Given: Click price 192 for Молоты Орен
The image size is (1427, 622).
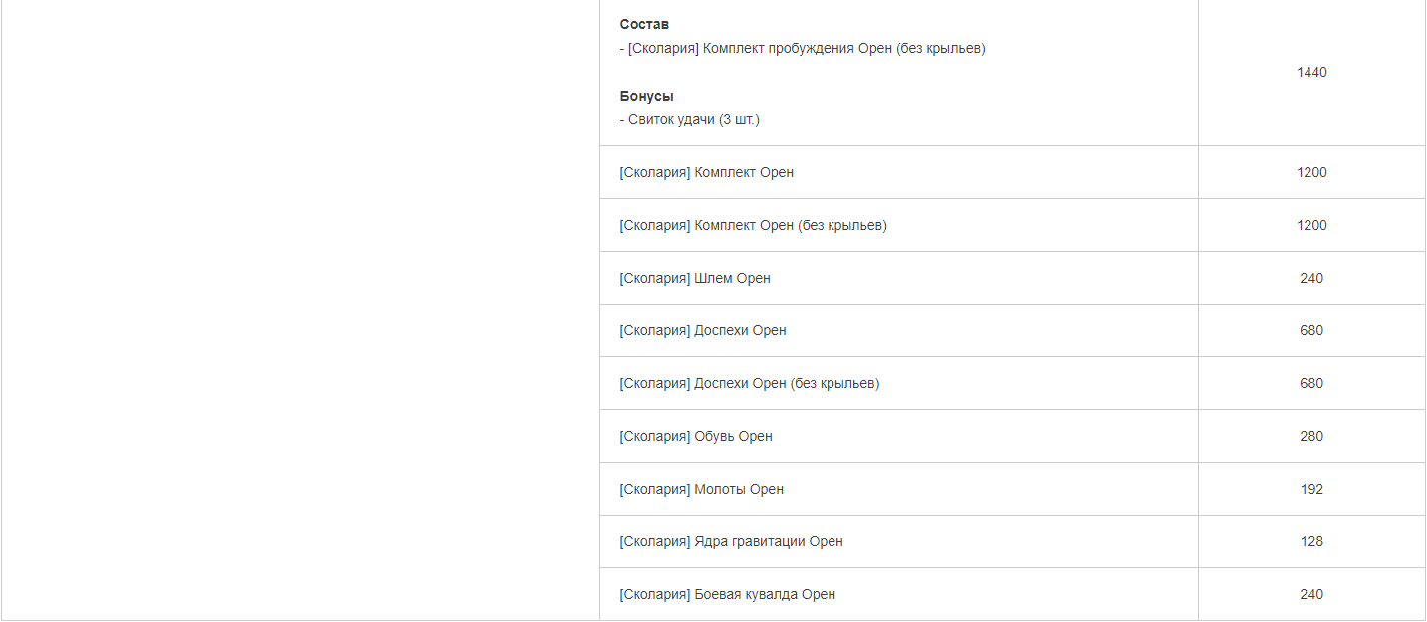Looking at the screenshot, I should [1311, 489].
